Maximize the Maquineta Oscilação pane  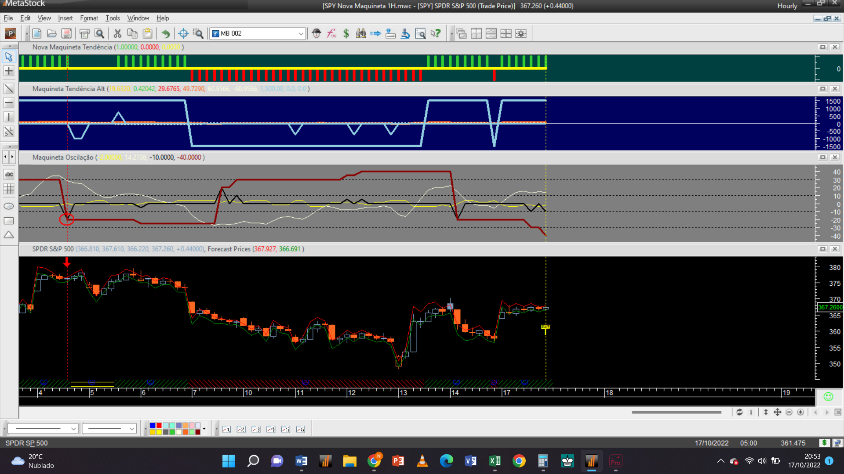click(822, 157)
